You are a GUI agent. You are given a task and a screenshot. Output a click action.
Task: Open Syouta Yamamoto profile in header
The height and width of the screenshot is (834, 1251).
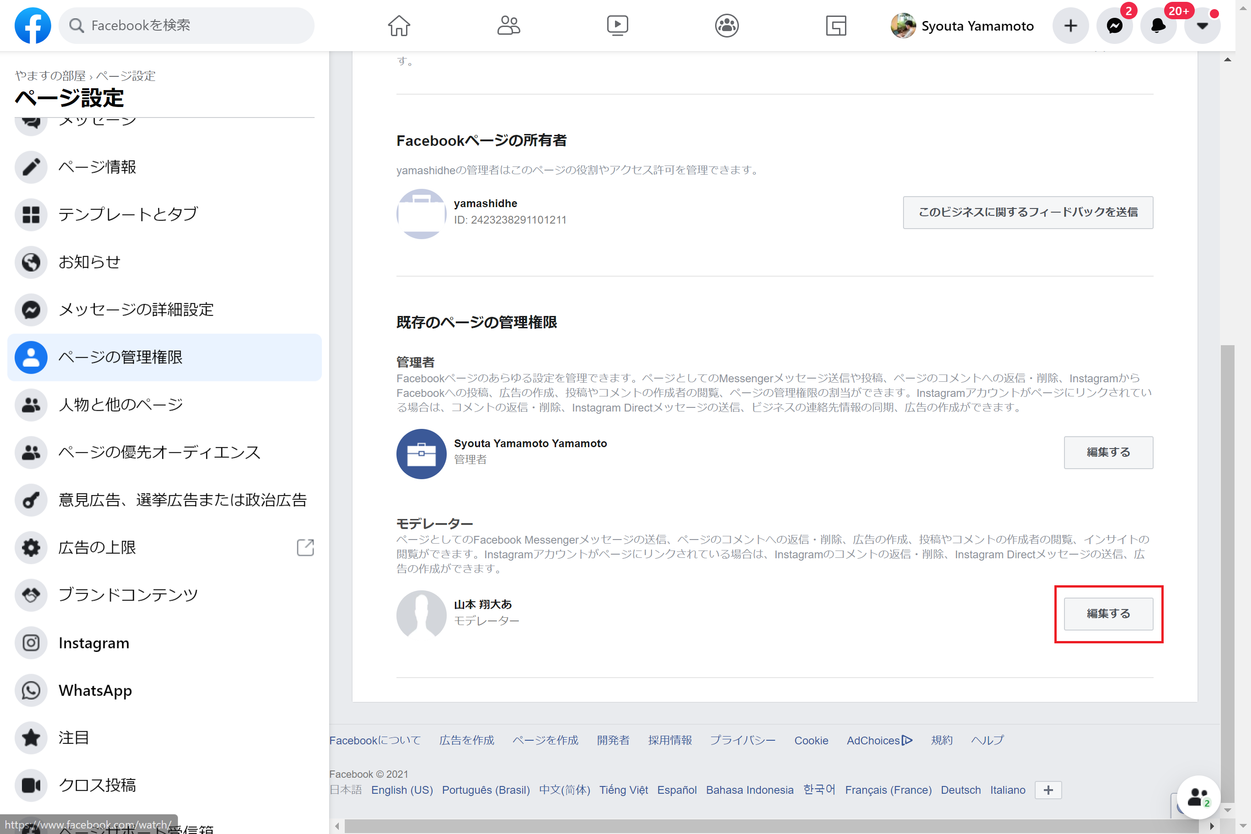(963, 26)
